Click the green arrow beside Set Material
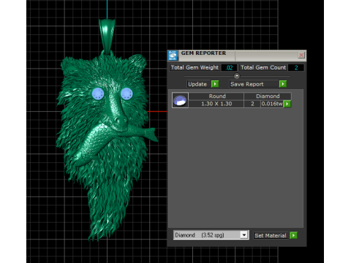Image resolution: width=351 pixels, height=263 pixels. (294, 235)
